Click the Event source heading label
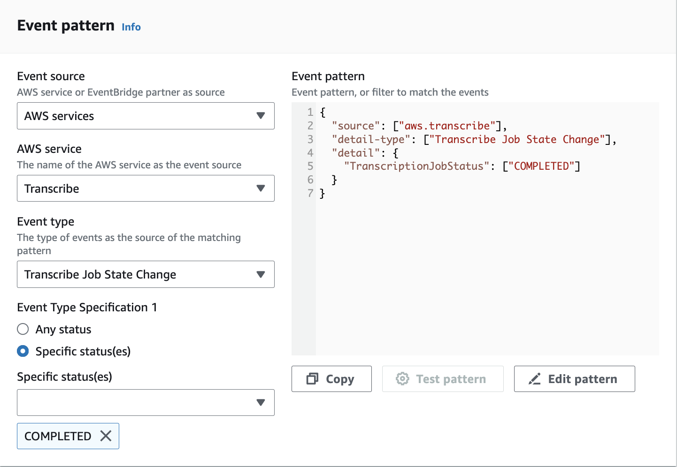The image size is (677, 467). pyautogui.click(x=51, y=76)
